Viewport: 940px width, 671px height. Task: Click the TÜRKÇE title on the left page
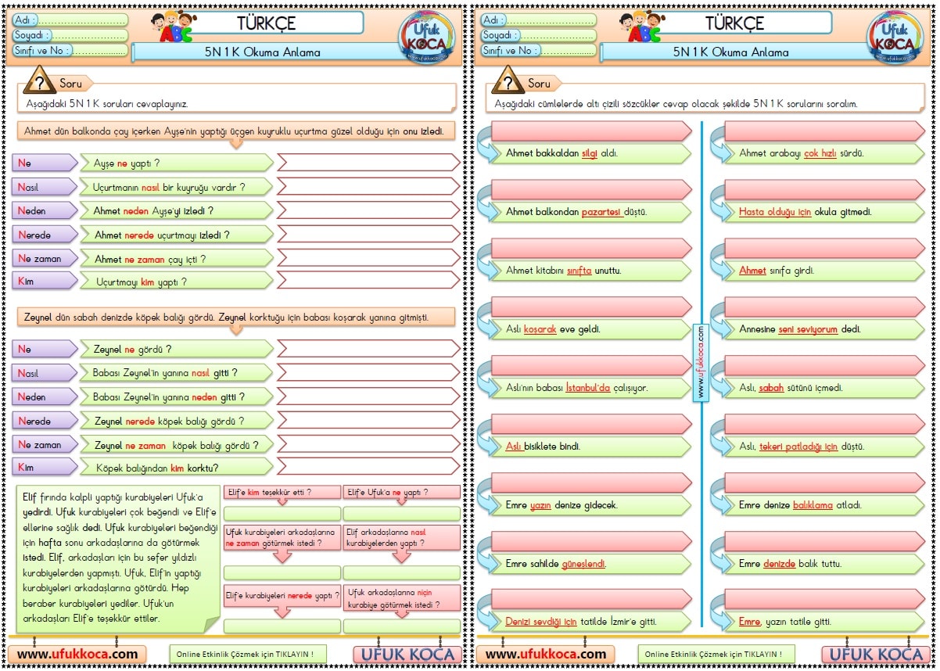266,23
